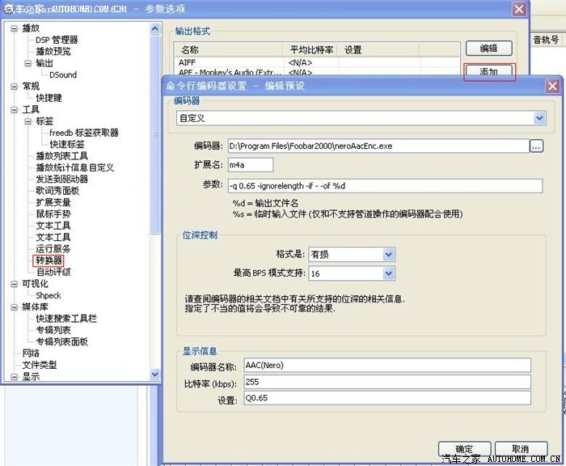This screenshot has height=466, width=566.
Task: Select 快速搜索工具栏 in the tree
Action: pos(66,319)
